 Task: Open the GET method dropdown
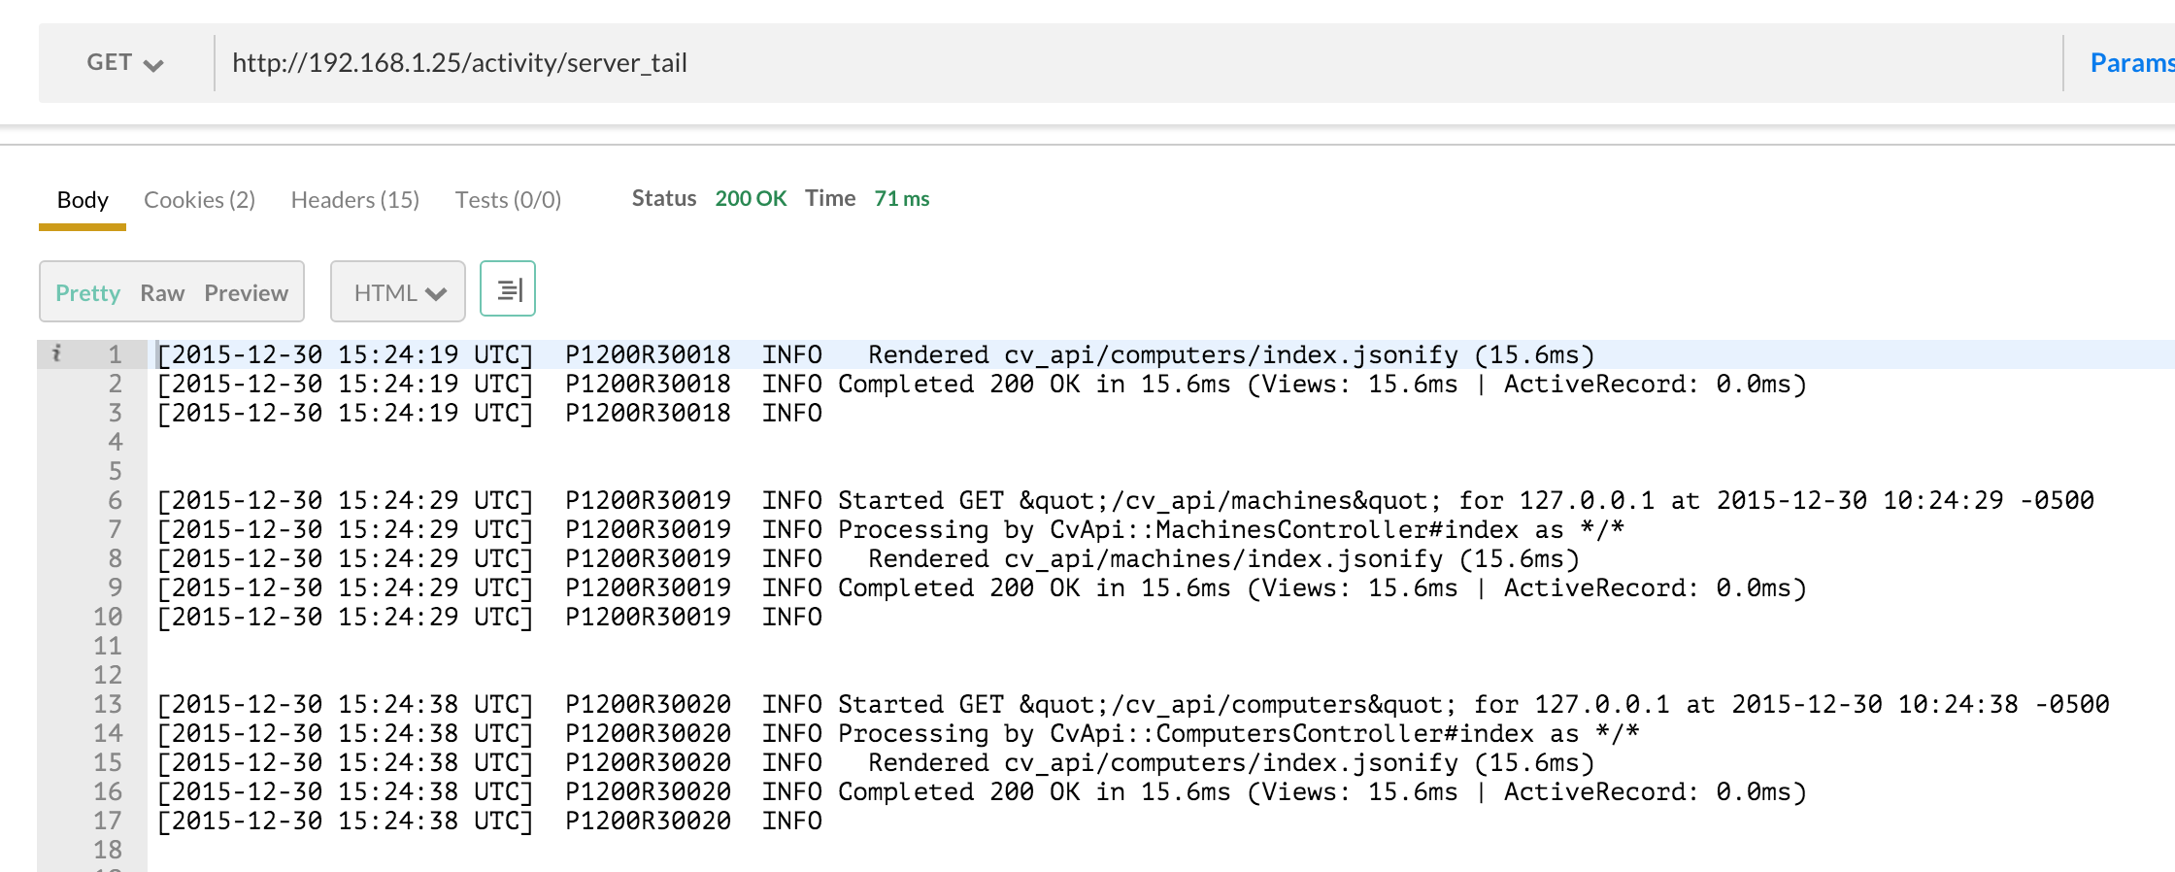pyautogui.click(x=125, y=63)
